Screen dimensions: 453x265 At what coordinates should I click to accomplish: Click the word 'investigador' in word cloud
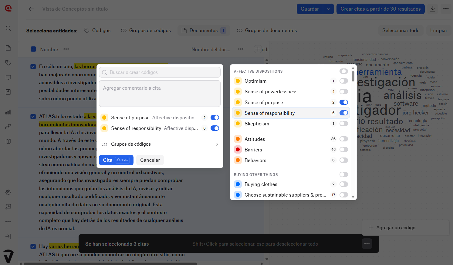pos(379,110)
